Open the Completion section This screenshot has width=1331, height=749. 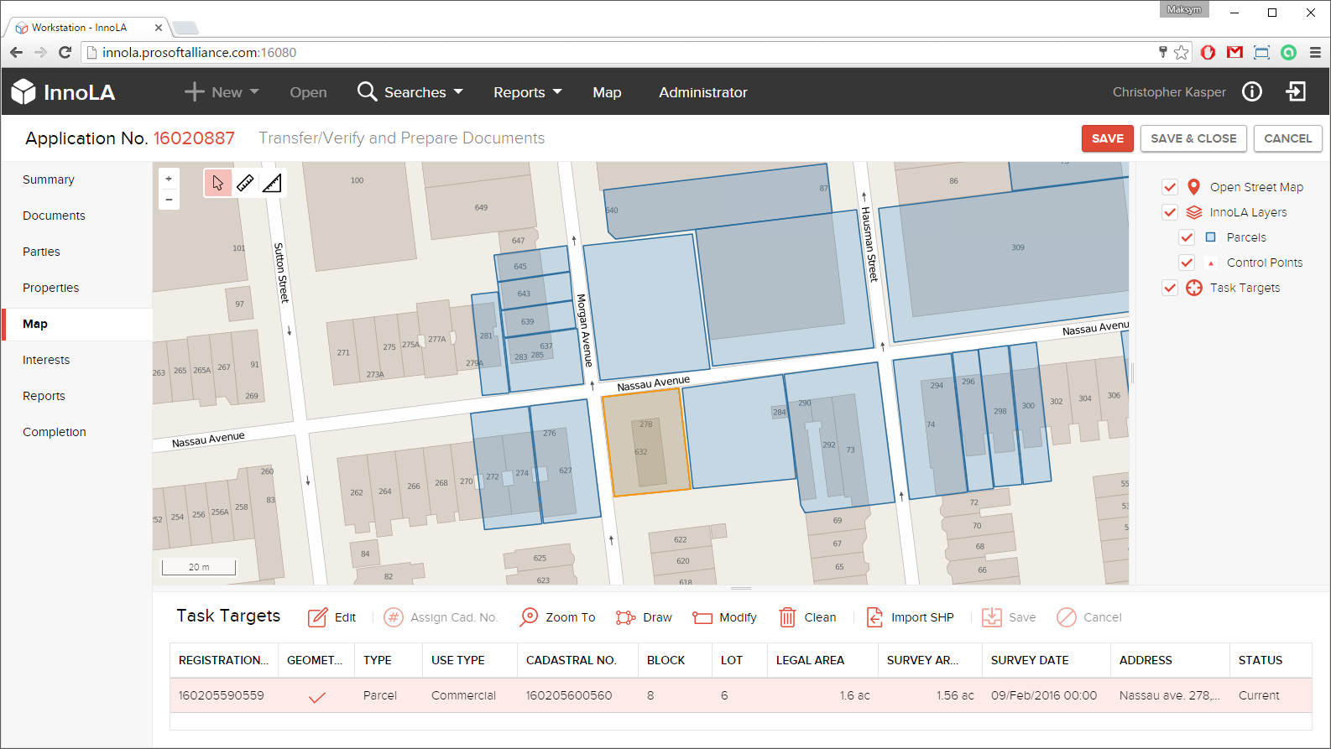tap(55, 432)
